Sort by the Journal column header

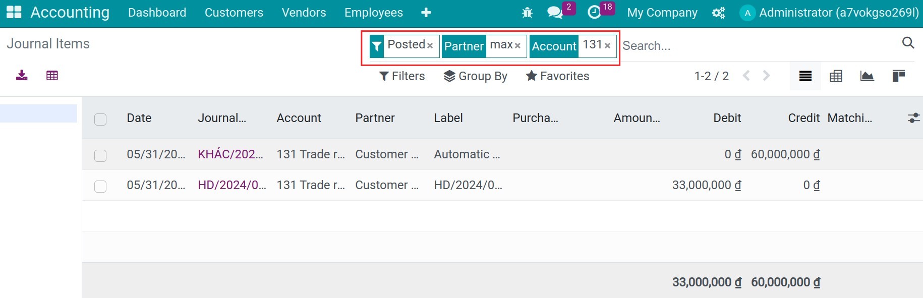click(x=222, y=118)
